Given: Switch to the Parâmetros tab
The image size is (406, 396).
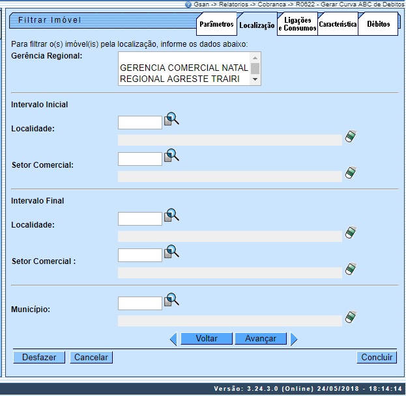Looking at the screenshot, I should [x=216, y=24].
